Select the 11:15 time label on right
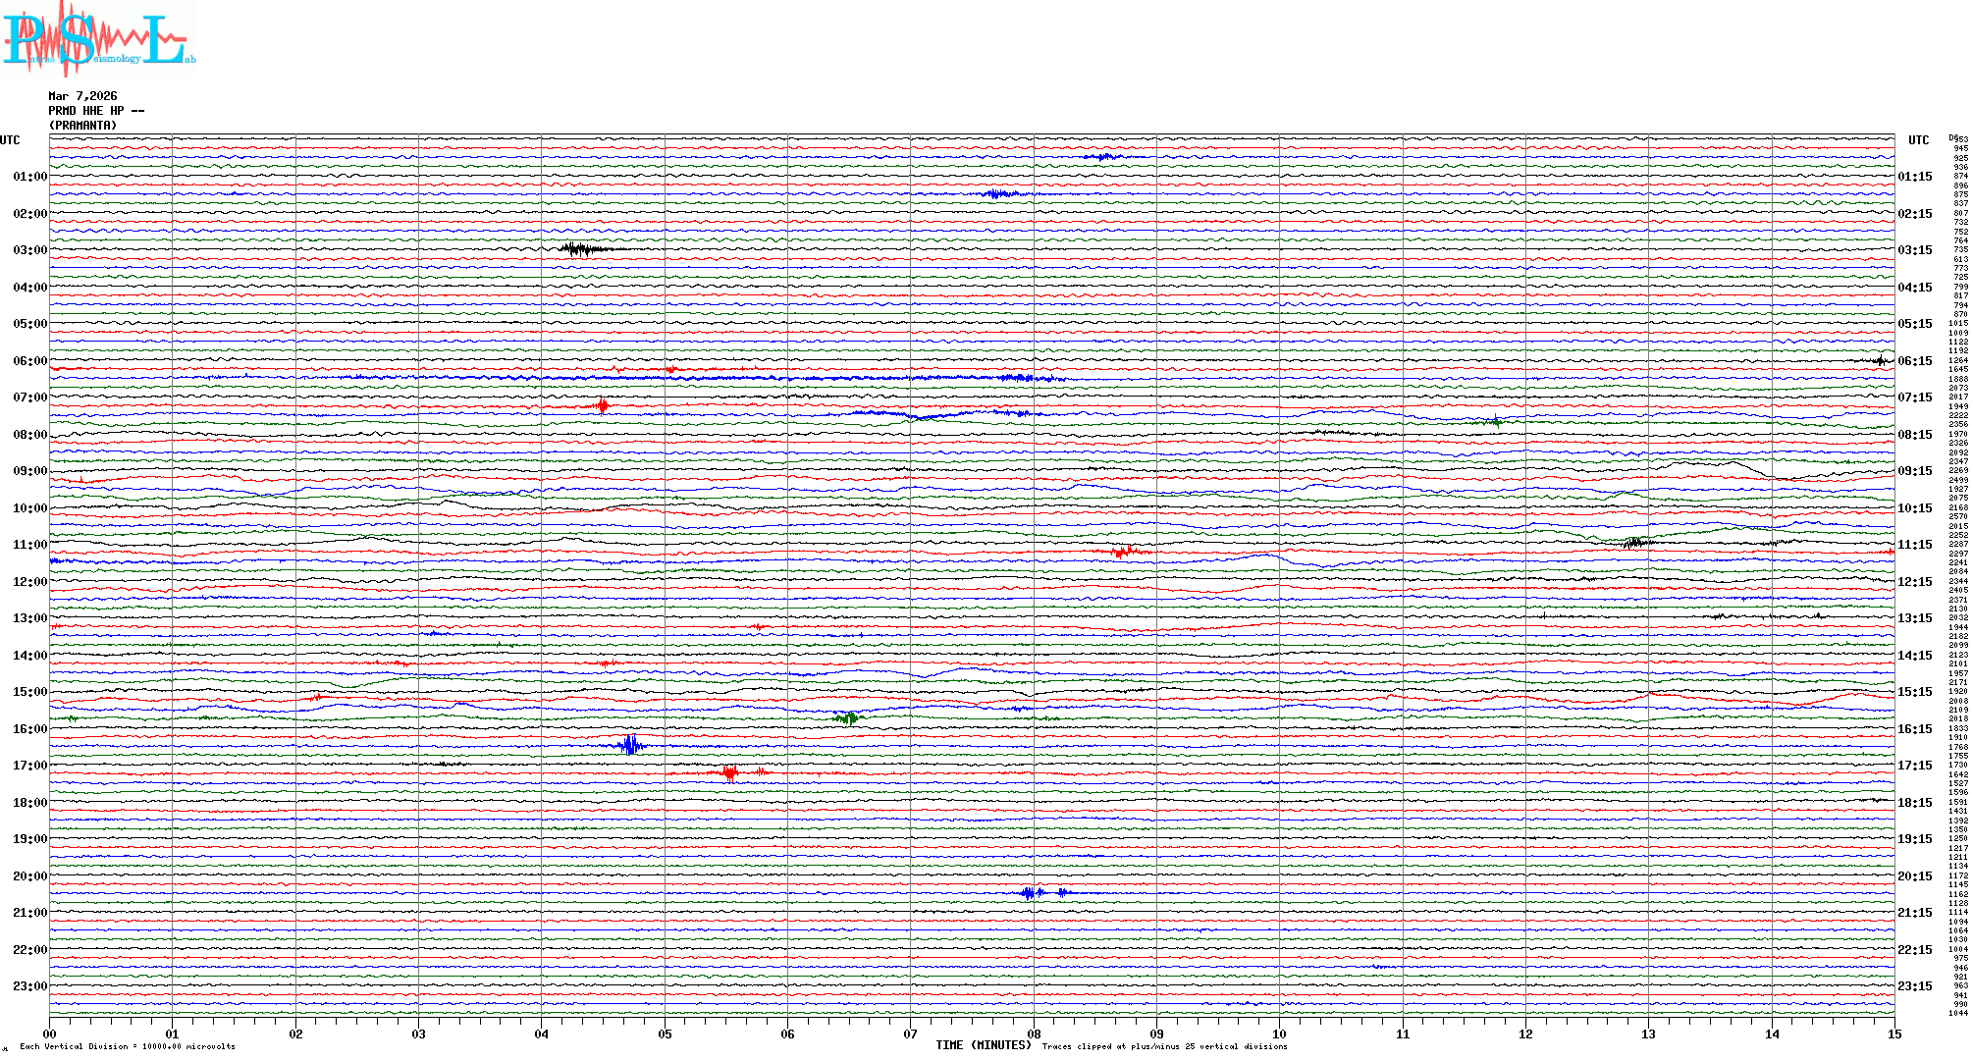 tap(1914, 545)
